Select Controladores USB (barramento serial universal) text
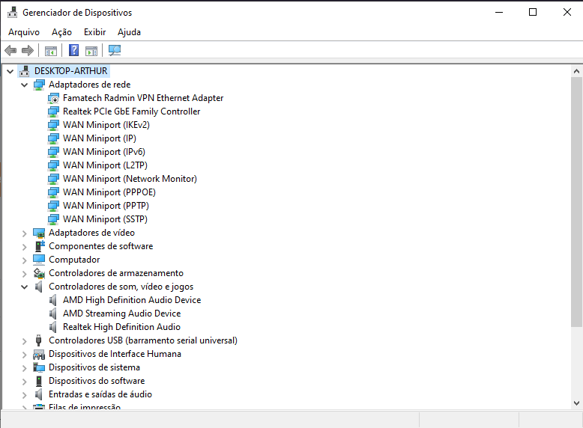This screenshot has height=428, width=583. point(143,340)
